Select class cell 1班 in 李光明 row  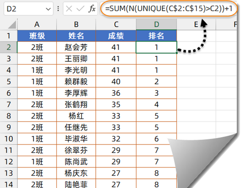37,70
